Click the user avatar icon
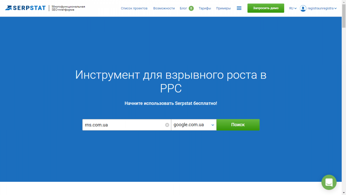 (x=303, y=8)
